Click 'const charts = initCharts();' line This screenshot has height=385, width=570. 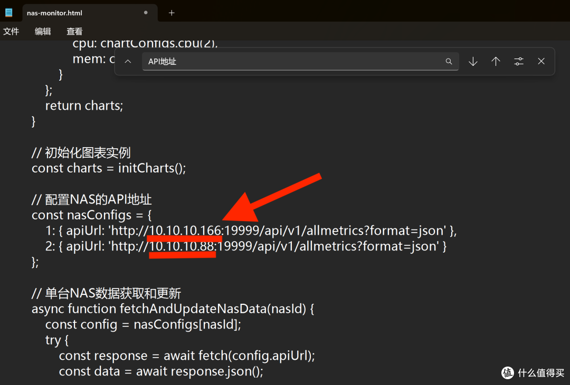click(109, 168)
